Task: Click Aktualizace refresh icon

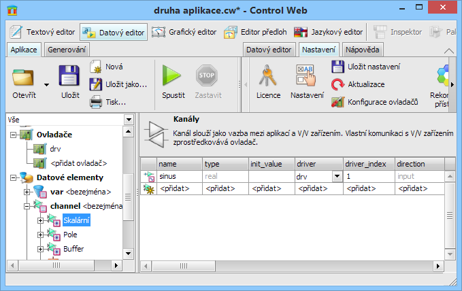Action: coord(338,84)
